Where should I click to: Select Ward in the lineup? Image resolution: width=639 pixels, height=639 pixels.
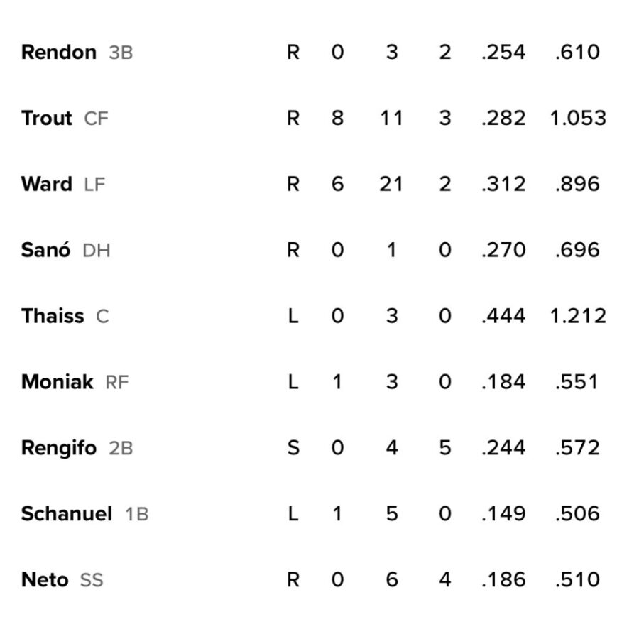coord(46,184)
